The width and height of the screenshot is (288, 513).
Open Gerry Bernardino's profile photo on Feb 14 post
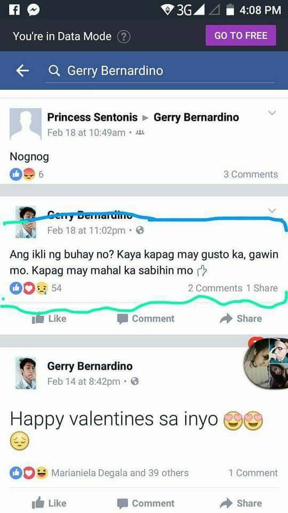[x=26, y=374]
